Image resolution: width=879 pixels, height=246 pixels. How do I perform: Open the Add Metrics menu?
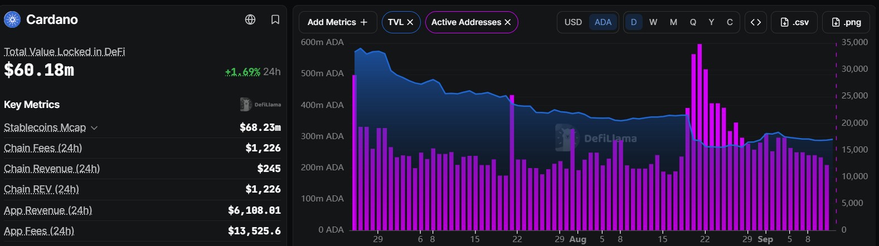[338, 22]
